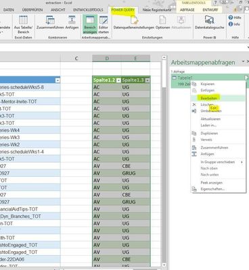Choose Laden in... in the context menu

218,126
